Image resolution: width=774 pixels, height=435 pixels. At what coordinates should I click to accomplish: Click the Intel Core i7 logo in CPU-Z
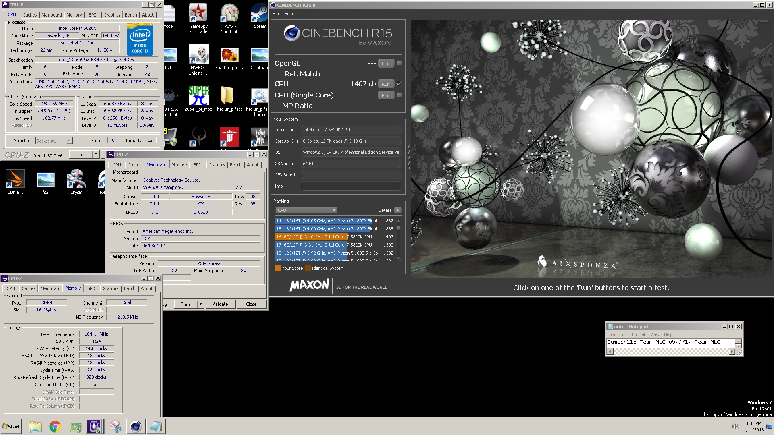(x=140, y=39)
